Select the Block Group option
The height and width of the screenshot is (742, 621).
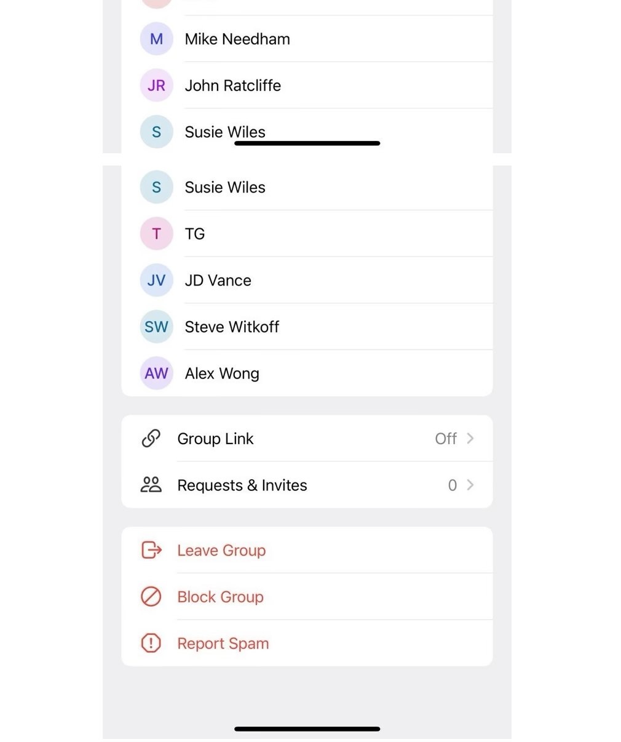coord(220,597)
